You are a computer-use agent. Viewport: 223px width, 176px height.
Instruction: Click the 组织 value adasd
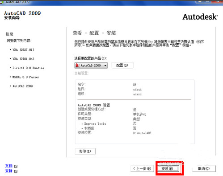[137, 94]
